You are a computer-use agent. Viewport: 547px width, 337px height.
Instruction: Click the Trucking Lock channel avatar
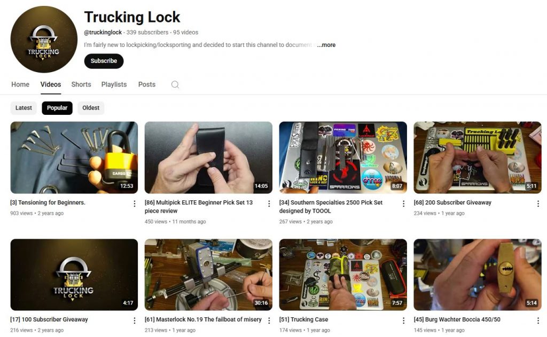point(44,40)
